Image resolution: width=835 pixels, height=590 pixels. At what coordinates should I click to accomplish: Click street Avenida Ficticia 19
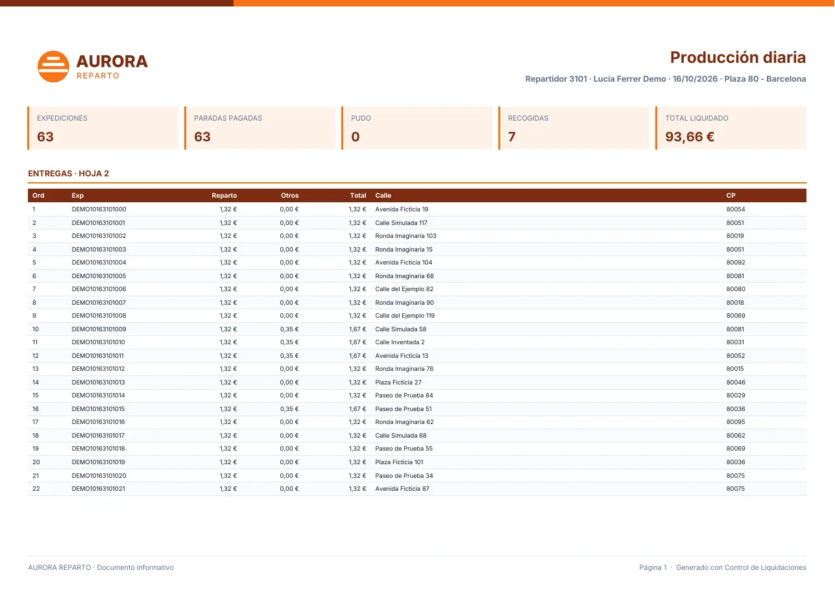pyautogui.click(x=402, y=209)
